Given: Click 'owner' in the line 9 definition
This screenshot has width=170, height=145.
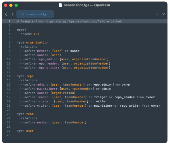Looking at the screenshot, I should (42, 55).
